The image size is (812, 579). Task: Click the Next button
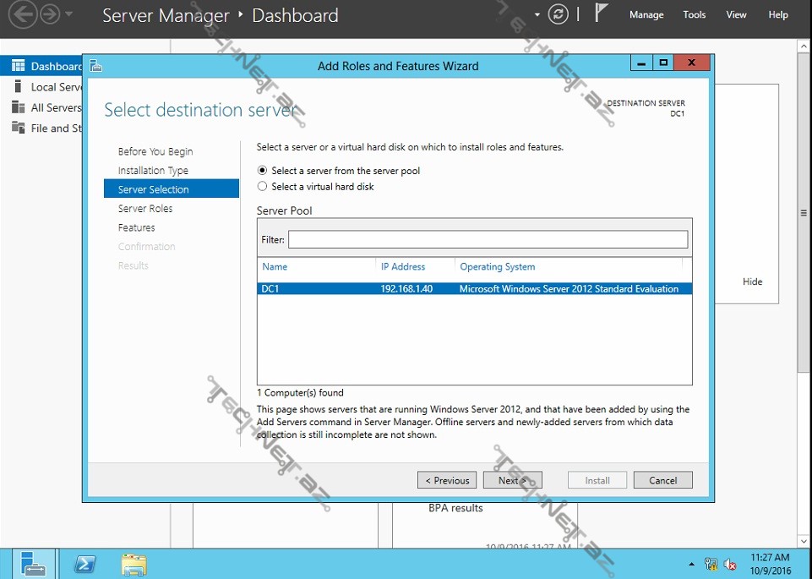(512, 480)
